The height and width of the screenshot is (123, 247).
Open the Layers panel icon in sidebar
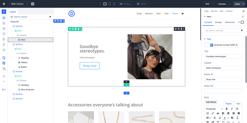tap(4, 18)
